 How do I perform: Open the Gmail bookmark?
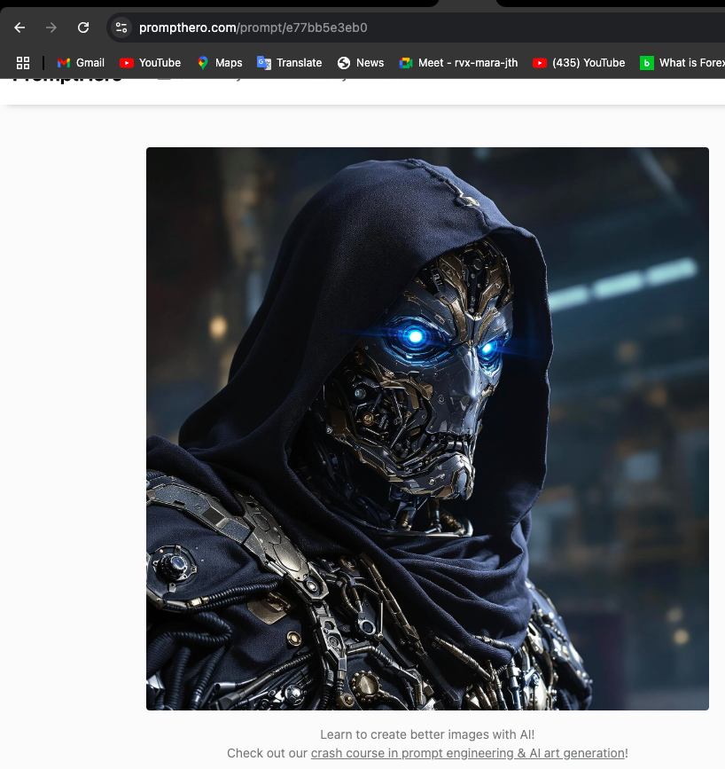81,63
